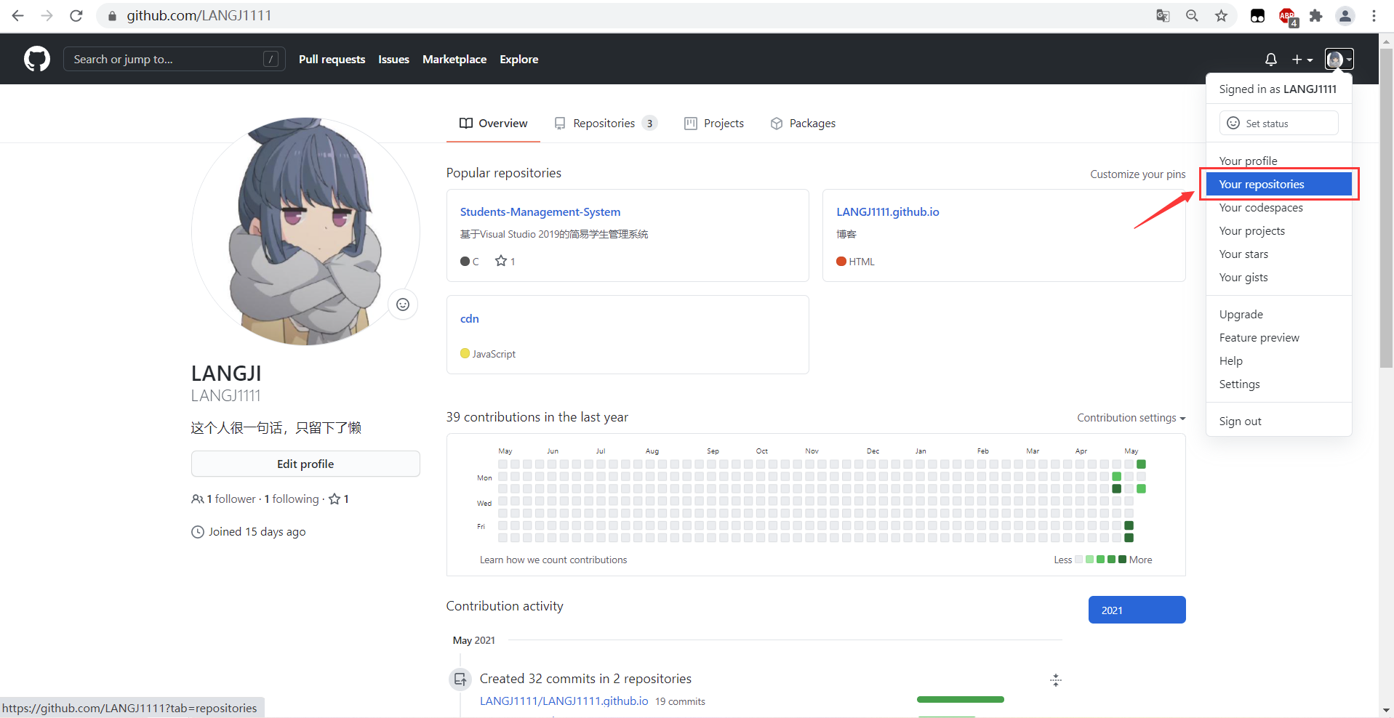Bookmark this page with star
This screenshot has width=1394, height=718.
click(1221, 15)
